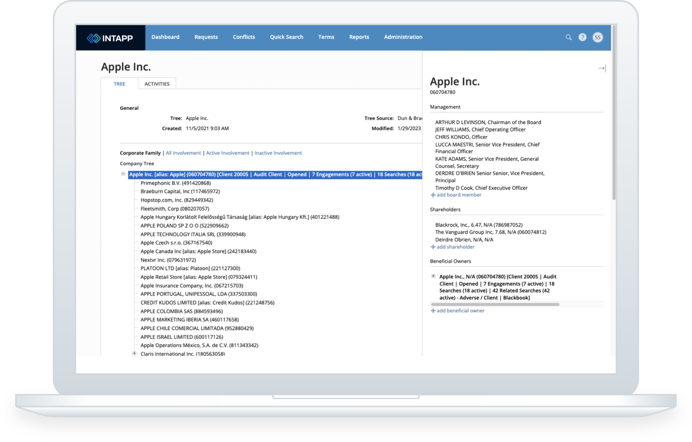Expand Apple Inc. under Beneficial Owners
Screen dimensions: 692x442
pos(433,276)
